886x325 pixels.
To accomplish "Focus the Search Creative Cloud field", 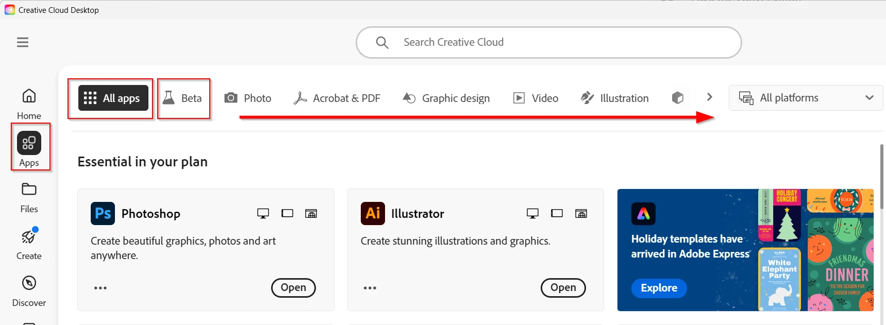I will [x=548, y=42].
